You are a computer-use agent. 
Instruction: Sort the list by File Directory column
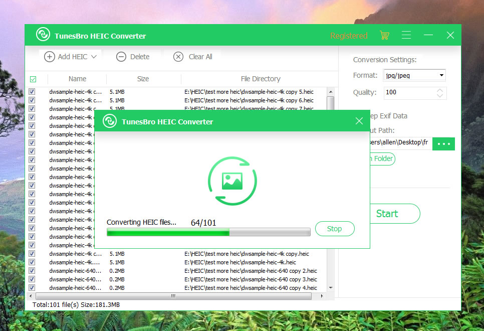pyautogui.click(x=261, y=79)
